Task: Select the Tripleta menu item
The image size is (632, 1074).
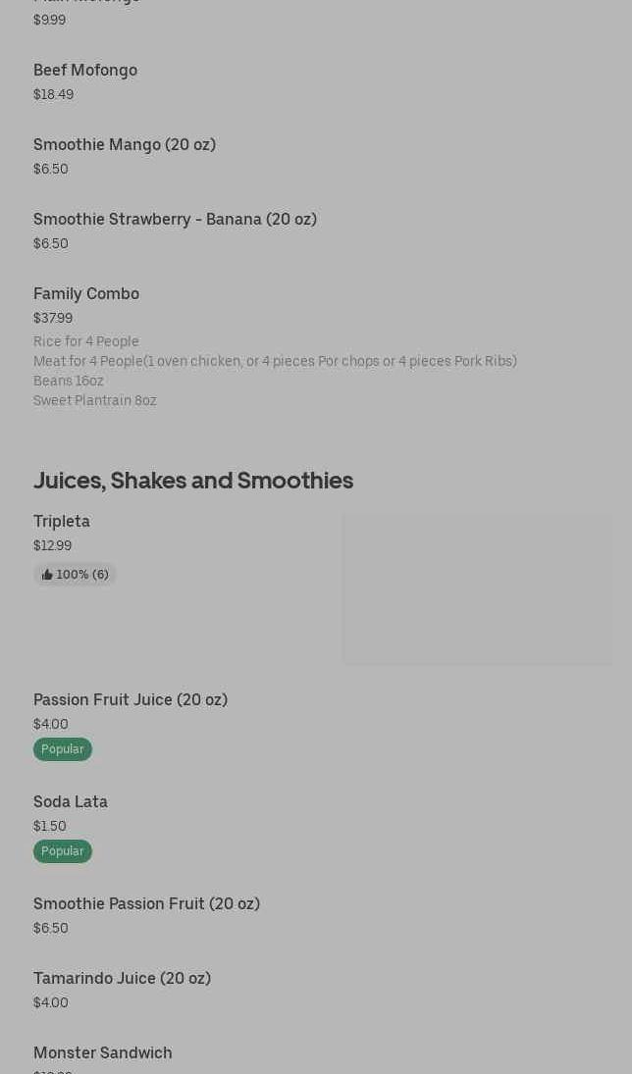Action: coord(62,522)
